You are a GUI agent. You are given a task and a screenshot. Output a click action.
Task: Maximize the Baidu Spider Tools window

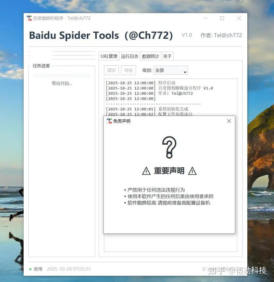click(x=222, y=18)
